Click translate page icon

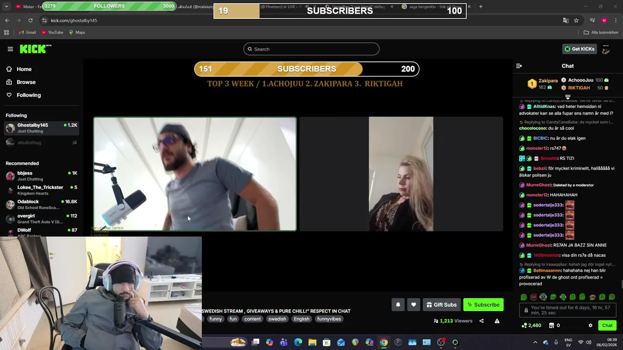click(566, 20)
